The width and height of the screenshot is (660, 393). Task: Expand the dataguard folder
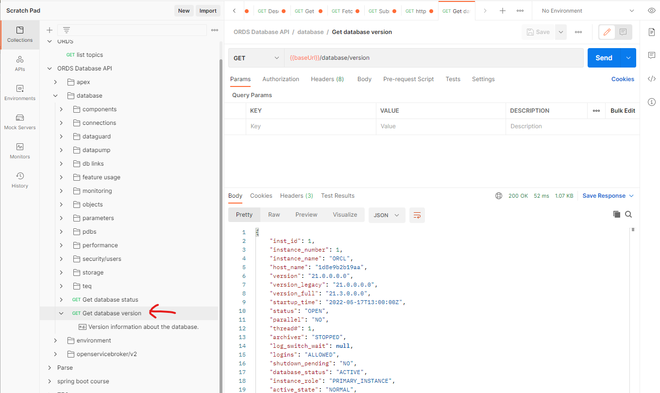coord(61,137)
